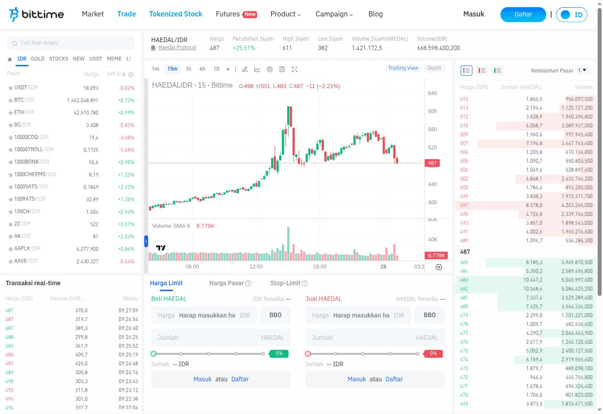Open the Product dropdown menu

[285, 14]
